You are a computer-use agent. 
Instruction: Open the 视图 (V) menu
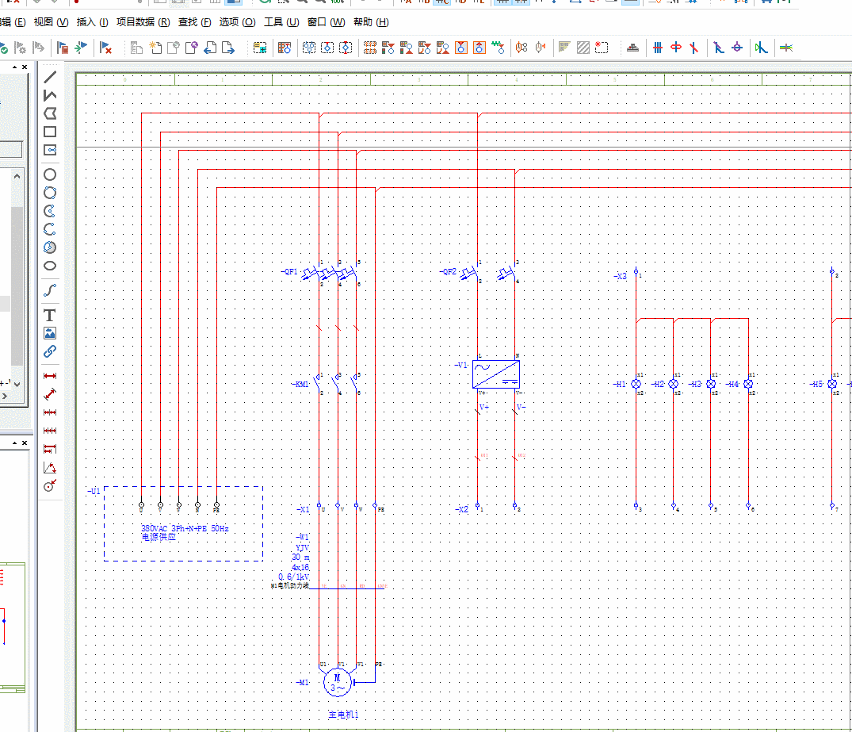(x=51, y=22)
